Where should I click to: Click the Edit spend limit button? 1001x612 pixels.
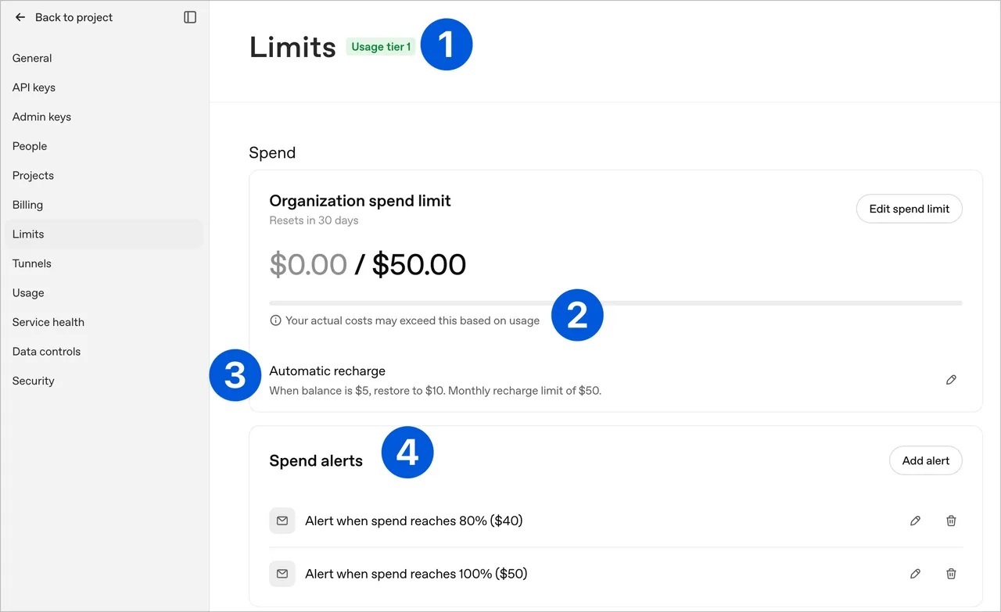pos(910,209)
